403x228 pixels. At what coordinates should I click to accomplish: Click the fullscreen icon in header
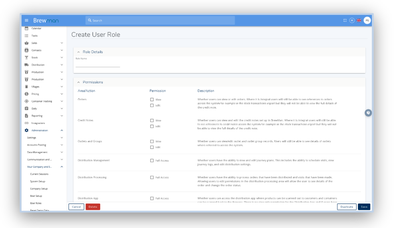[x=345, y=20]
